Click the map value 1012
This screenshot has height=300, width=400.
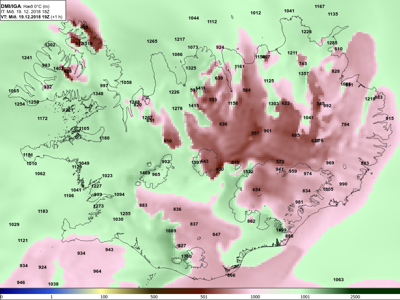click(256, 13)
